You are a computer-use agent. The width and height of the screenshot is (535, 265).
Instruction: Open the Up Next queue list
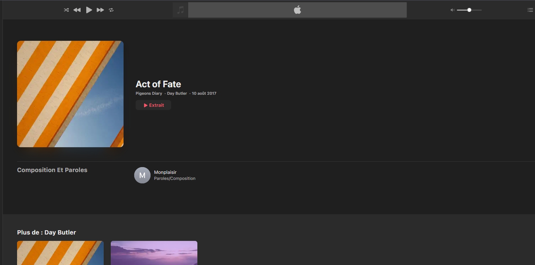click(x=530, y=10)
